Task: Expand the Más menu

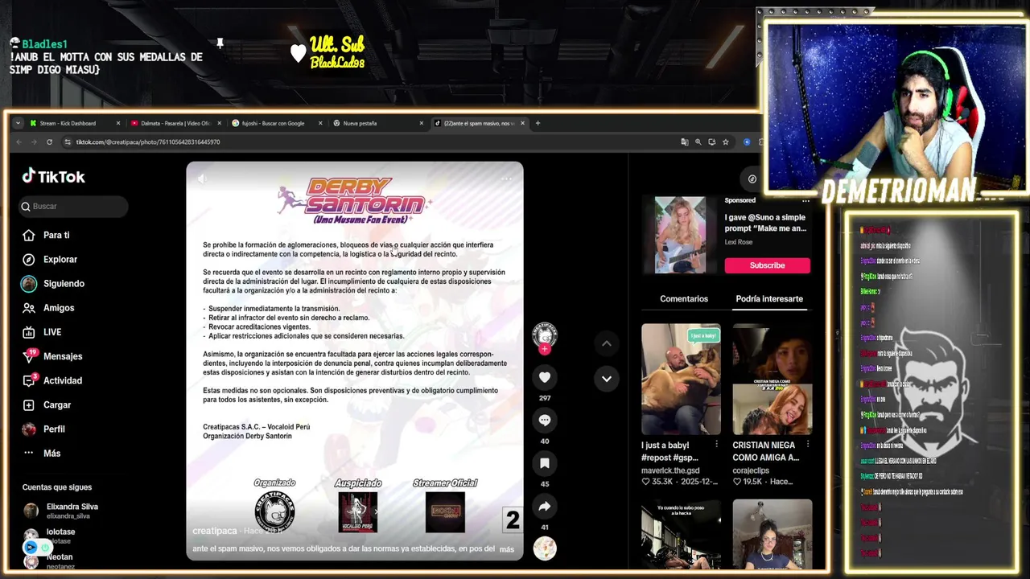Action: coord(51,454)
